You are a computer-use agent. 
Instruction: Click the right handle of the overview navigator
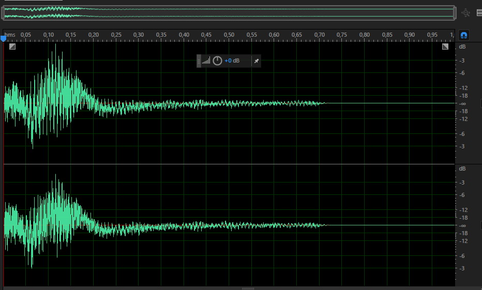click(x=455, y=13)
